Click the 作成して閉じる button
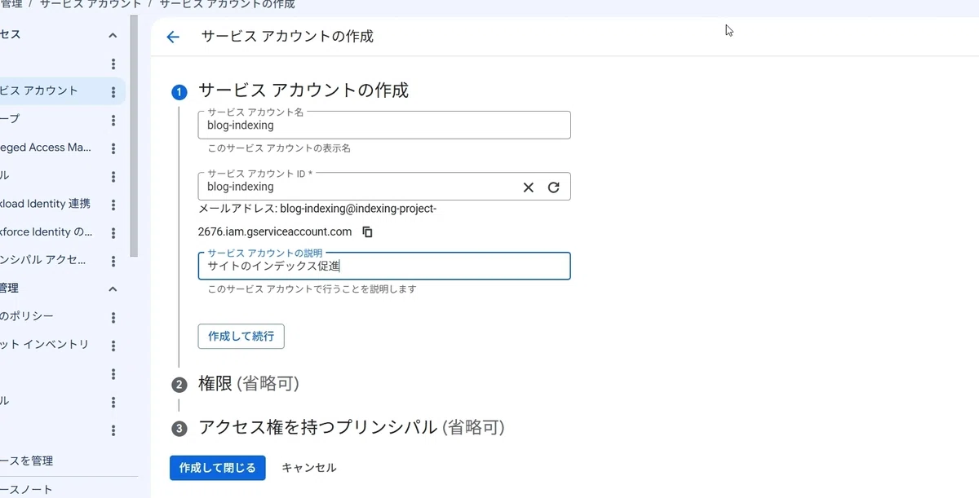Image resolution: width=979 pixels, height=498 pixels. [x=217, y=468]
